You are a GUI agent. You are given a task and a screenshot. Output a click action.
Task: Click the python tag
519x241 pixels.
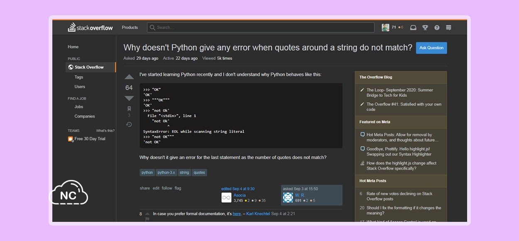147,172
